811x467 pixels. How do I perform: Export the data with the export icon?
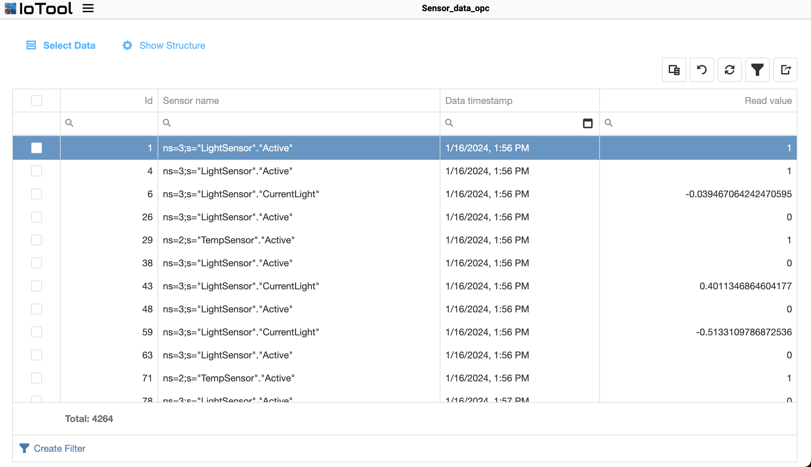[785, 70]
